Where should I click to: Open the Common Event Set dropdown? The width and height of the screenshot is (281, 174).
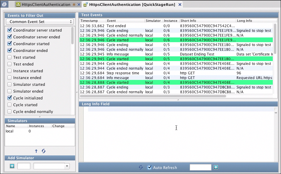click(39, 22)
